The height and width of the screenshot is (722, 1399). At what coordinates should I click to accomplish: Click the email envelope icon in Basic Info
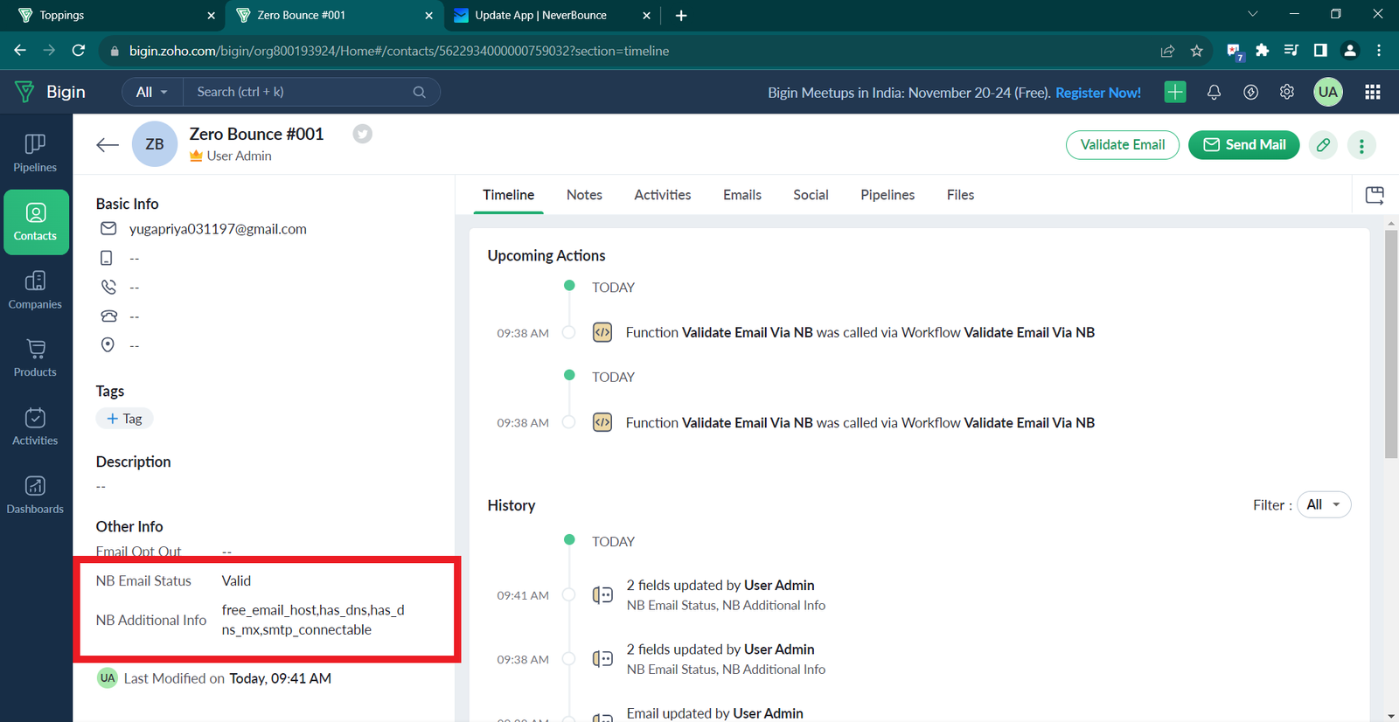tap(108, 229)
